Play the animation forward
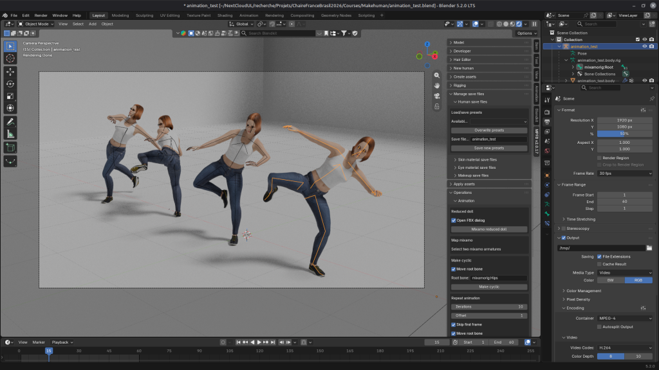This screenshot has width=659, height=370. [x=259, y=342]
